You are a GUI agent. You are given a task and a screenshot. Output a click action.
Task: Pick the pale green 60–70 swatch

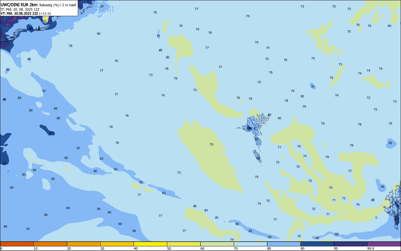[217, 244]
